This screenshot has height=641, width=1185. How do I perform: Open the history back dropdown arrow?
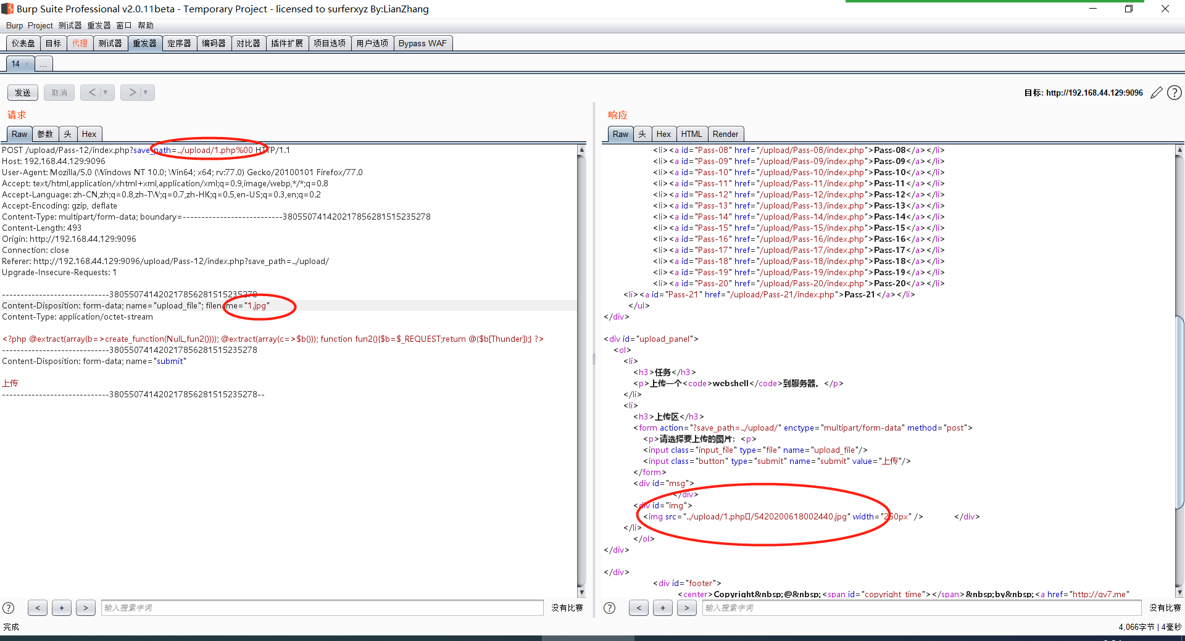point(106,93)
